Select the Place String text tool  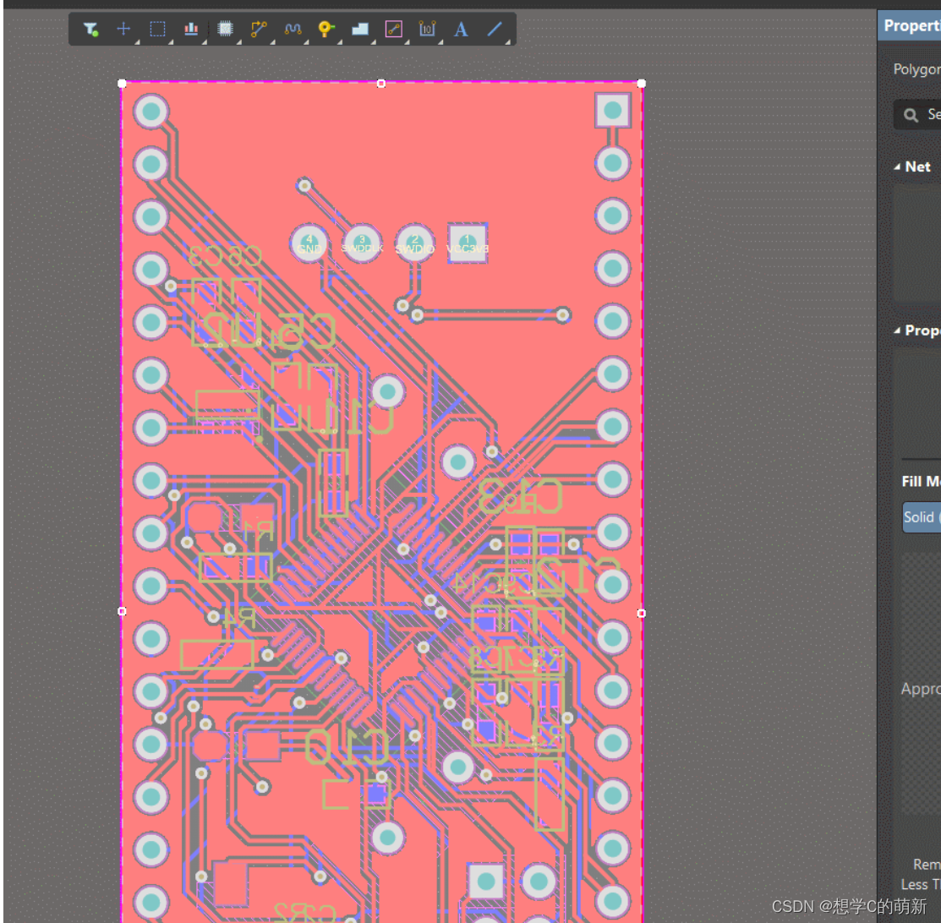461,29
